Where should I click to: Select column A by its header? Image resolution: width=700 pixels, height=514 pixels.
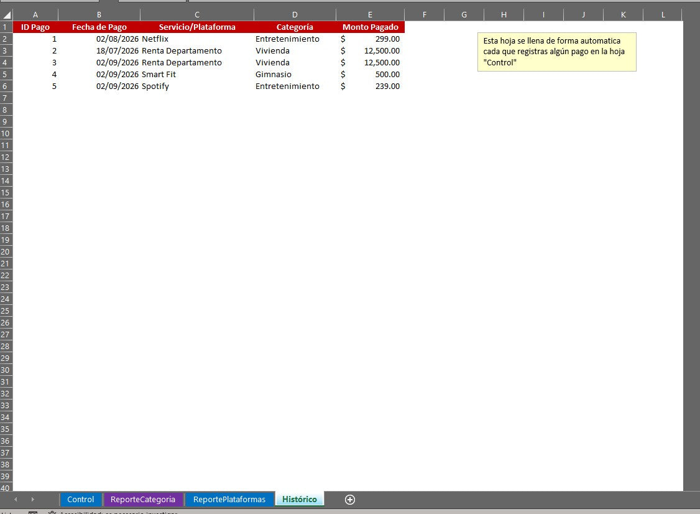coord(35,15)
